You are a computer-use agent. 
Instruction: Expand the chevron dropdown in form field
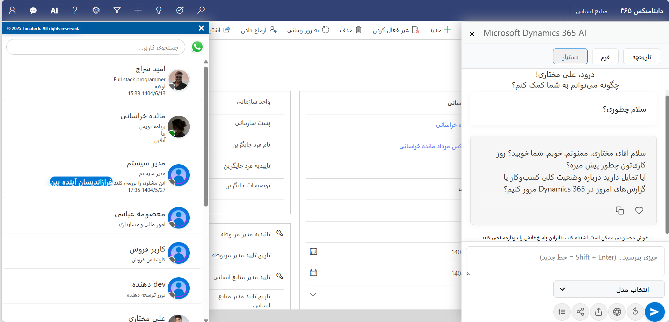313,295
